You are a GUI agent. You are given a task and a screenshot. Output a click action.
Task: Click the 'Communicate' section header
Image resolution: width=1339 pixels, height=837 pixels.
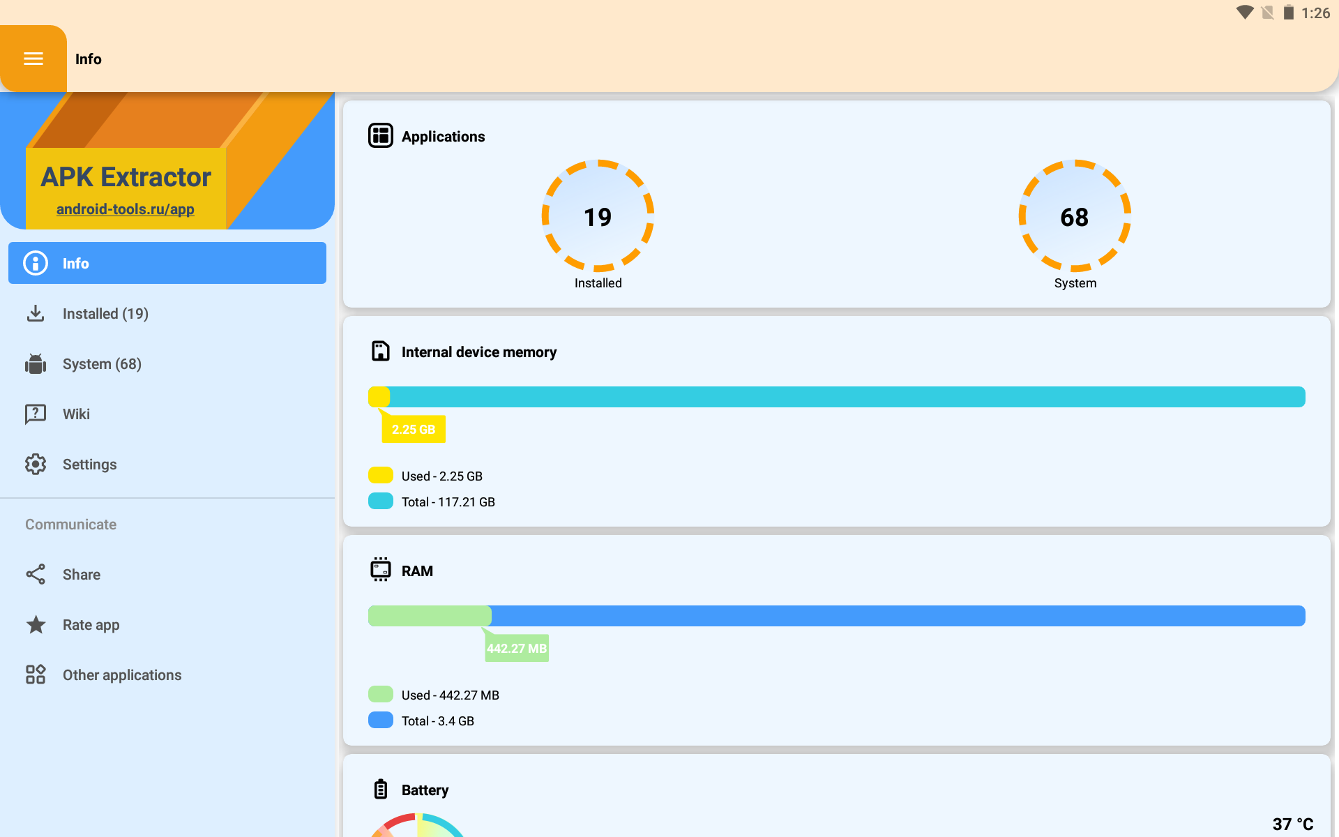click(x=71, y=524)
